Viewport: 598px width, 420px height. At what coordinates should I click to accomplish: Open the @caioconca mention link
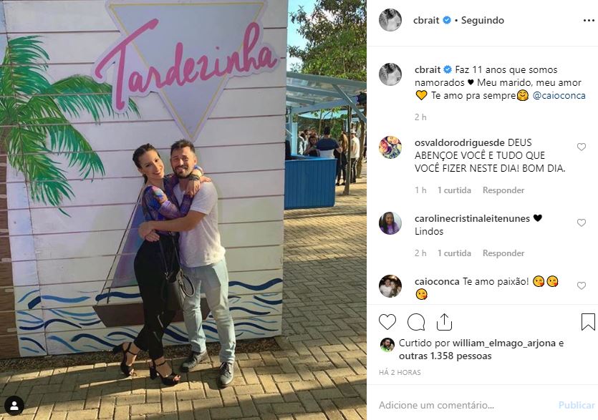559,95
